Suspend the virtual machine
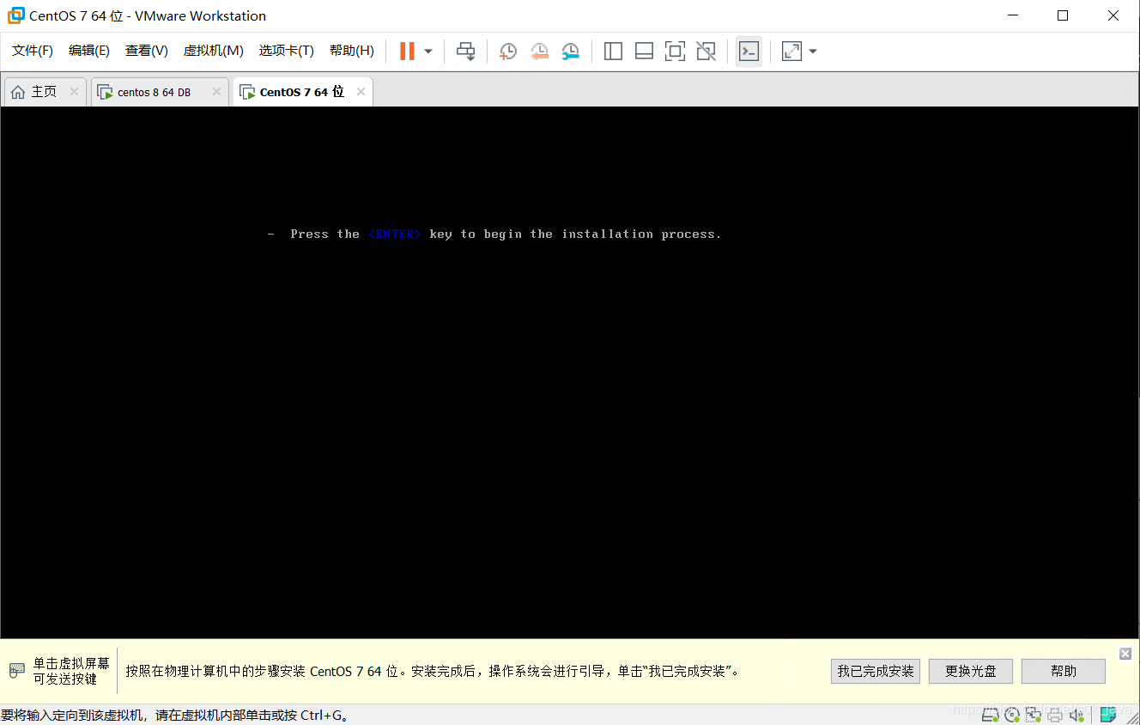 click(405, 51)
